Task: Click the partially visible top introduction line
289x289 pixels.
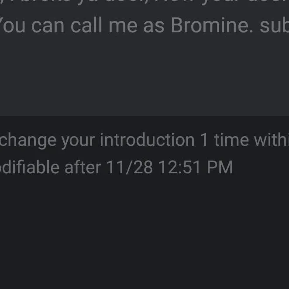Action: coord(144,3)
